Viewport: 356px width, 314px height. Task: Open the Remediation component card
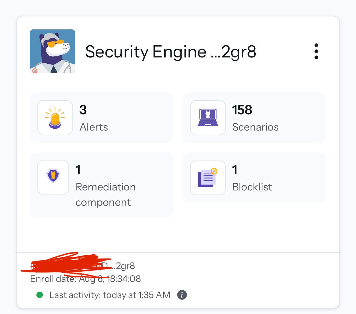pos(101,185)
